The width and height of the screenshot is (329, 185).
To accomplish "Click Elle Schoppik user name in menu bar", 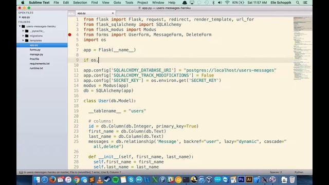I will coord(281,3).
